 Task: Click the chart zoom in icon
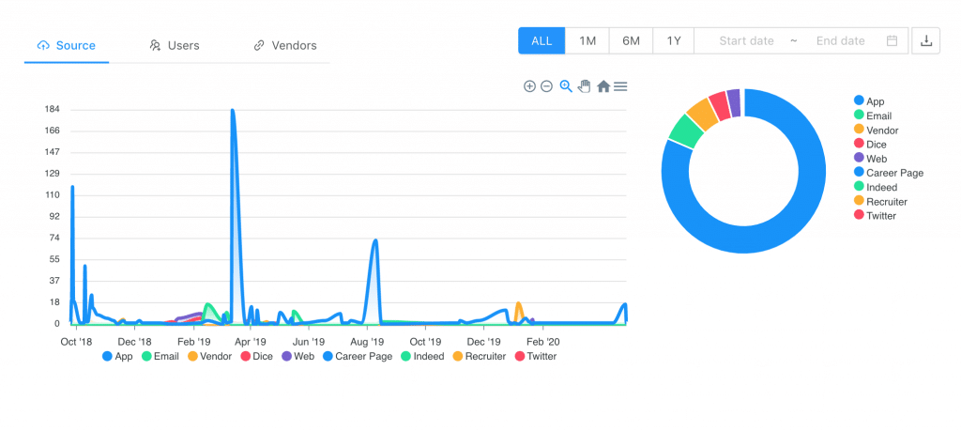529,86
